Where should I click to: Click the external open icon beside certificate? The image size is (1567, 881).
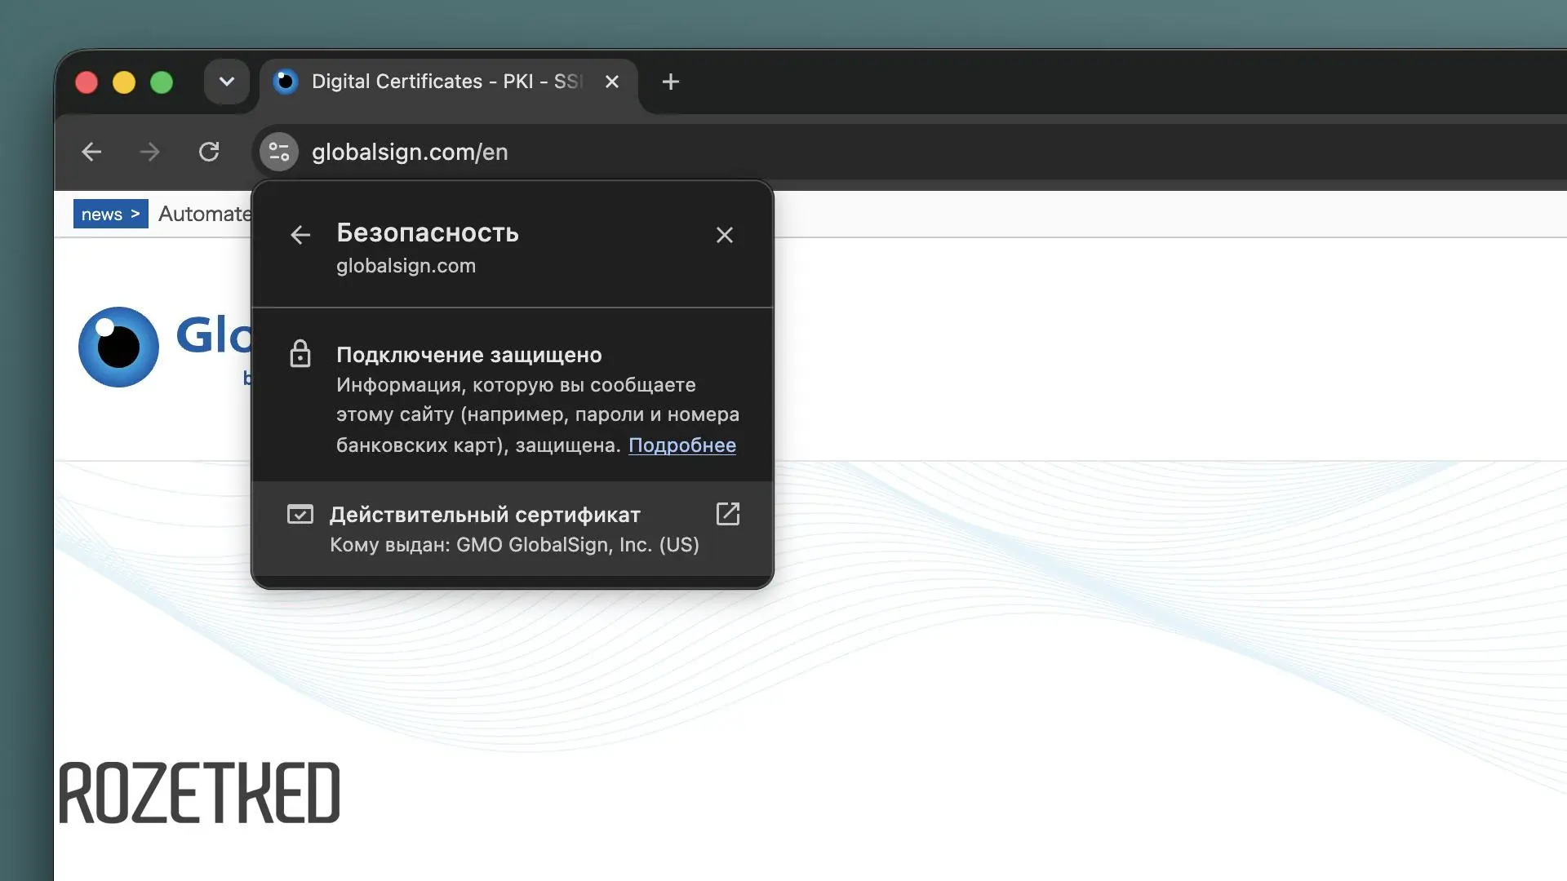click(x=727, y=514)
